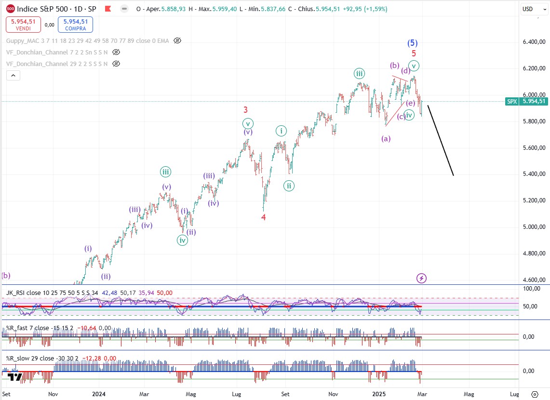Open chart settings gear in bottom right
This screenshot has height=400, width=550.
click(x=535, y=394)
